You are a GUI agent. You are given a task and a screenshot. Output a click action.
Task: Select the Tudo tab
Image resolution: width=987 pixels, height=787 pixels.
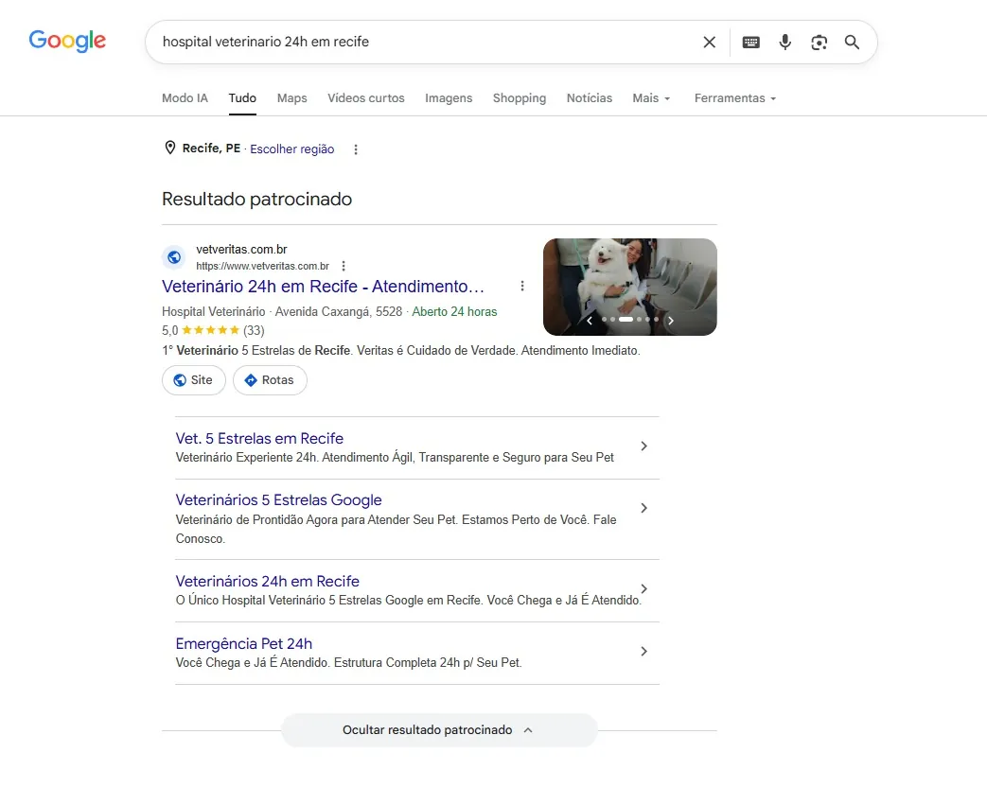[242, 98]
